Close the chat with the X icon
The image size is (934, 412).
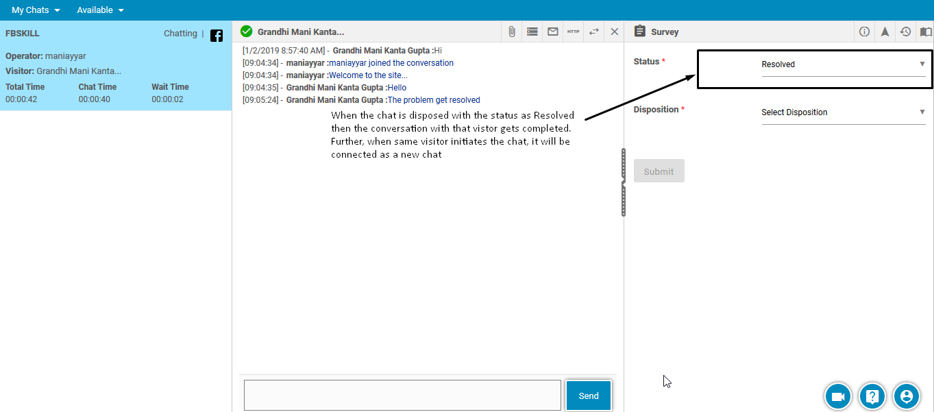(614, 32)
